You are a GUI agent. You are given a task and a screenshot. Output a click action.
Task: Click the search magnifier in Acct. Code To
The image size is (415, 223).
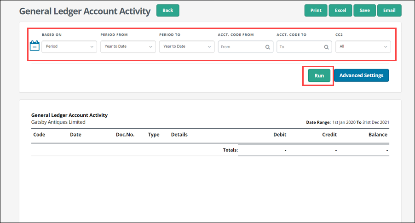[326, 47]
